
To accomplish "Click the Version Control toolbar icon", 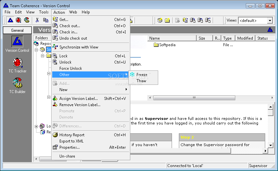I will 11,20.
